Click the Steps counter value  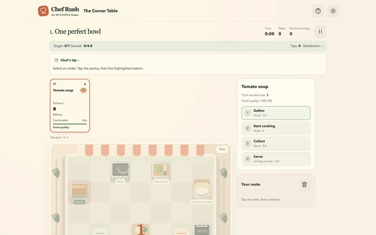click(280, 34)
